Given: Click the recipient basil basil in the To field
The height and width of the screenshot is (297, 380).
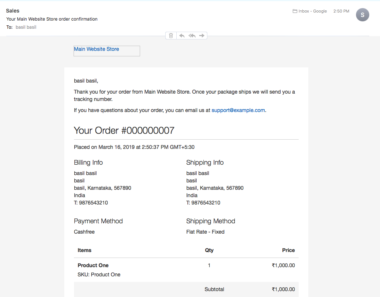Looking at the screenshot, I should coord(26,27).
